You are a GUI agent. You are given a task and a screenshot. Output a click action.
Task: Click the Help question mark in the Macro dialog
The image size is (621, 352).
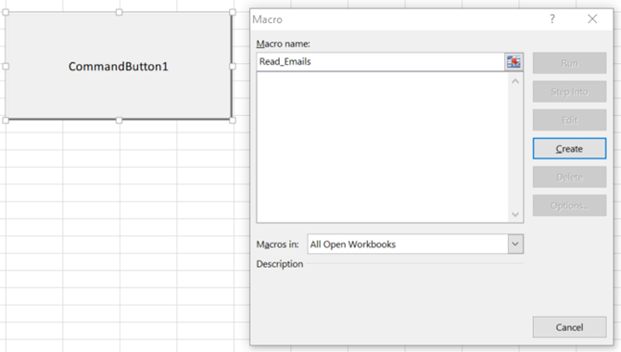[x=552, y=19]
